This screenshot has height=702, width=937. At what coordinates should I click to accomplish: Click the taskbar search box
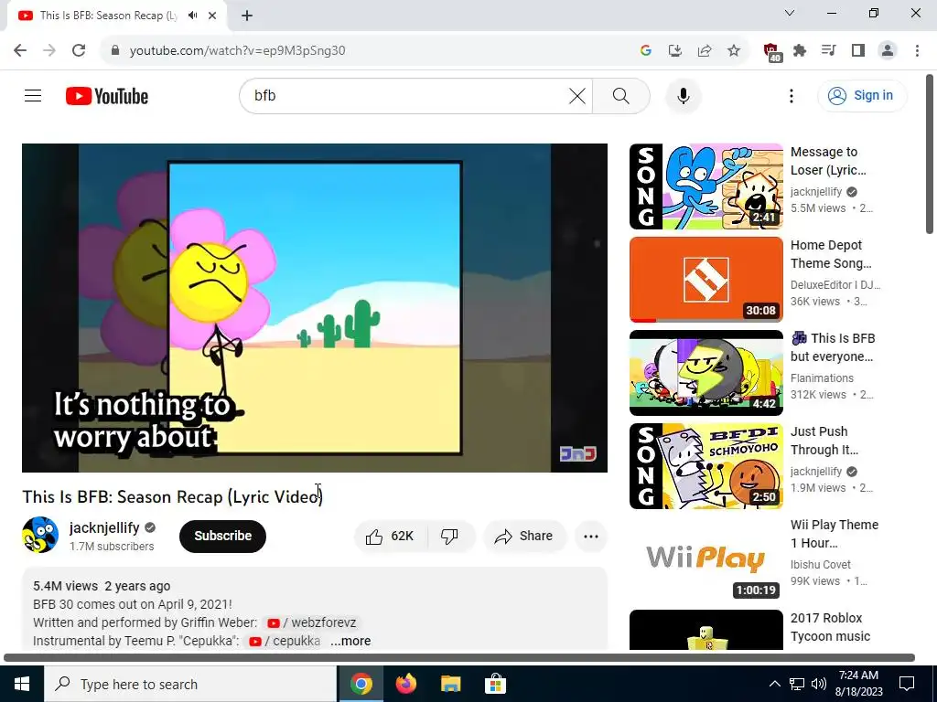(190, 684)
